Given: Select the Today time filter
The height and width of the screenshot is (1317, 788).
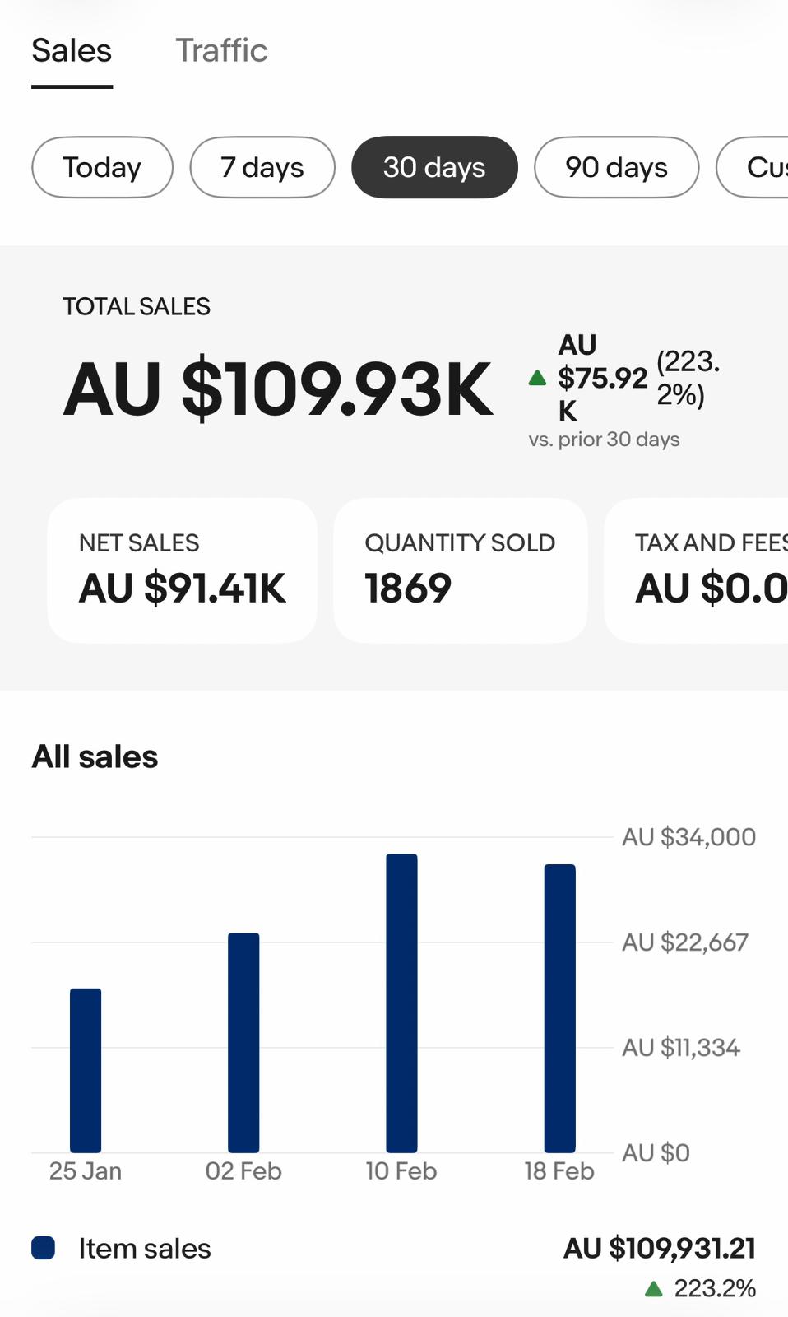Looking at the screenshot, I should (x=101, y=167).
